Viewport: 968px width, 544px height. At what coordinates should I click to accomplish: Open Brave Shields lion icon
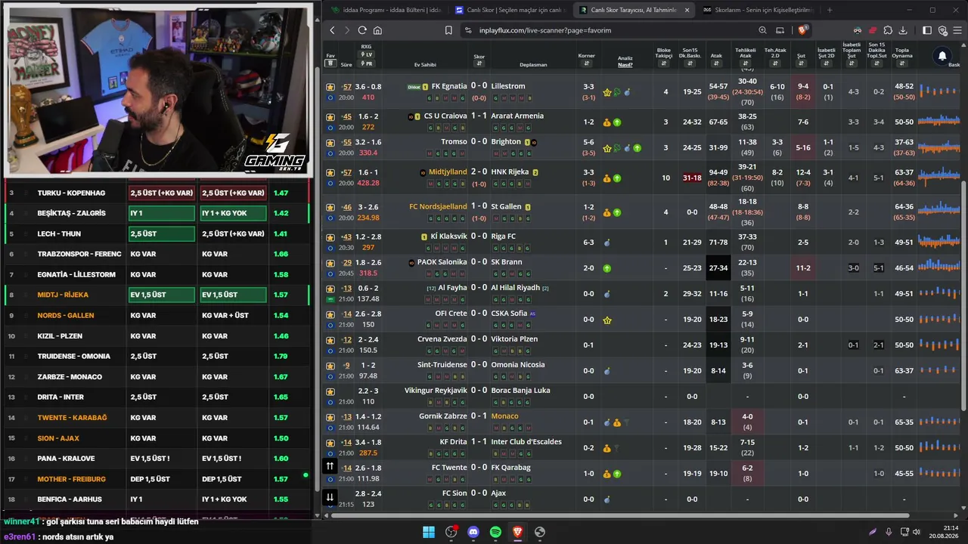pos(802,30)
